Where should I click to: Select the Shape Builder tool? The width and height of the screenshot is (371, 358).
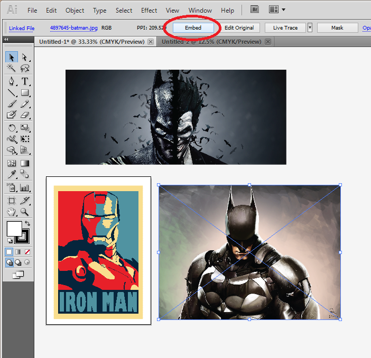[x=11, y=150]
